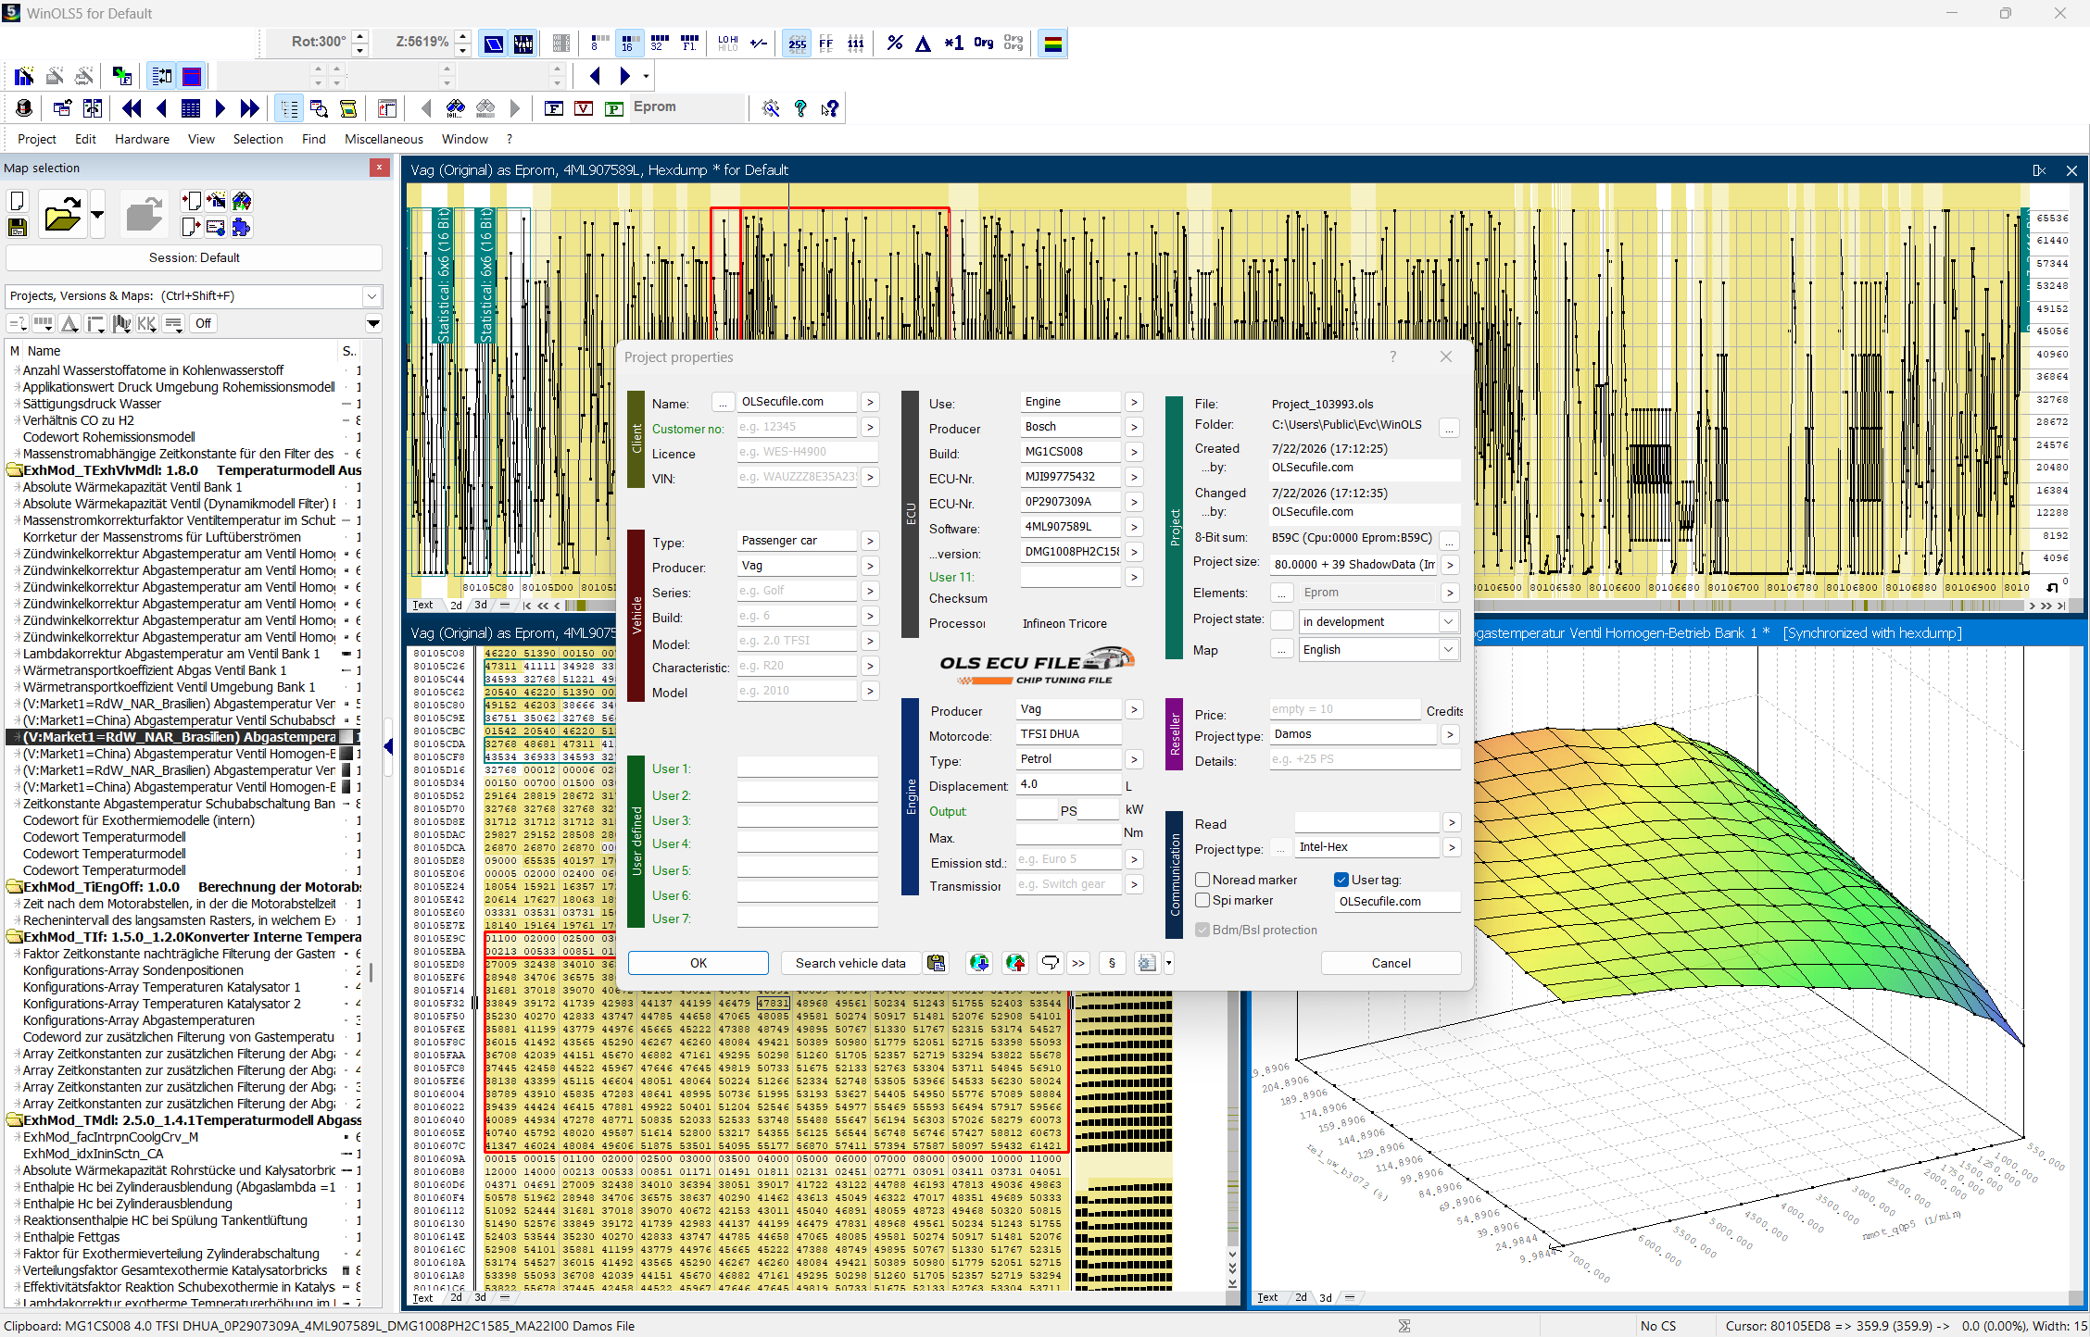Open the configuration tools gear icon
Image resolution: width=2090 pixels, height=1337 pixels.
pos(771,108)
